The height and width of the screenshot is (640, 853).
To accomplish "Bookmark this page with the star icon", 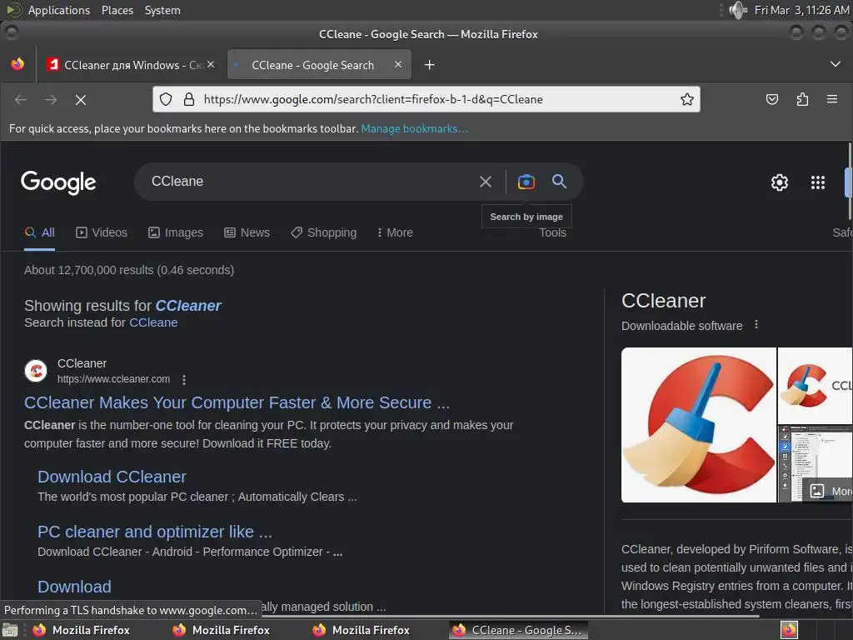I will 686,99.
